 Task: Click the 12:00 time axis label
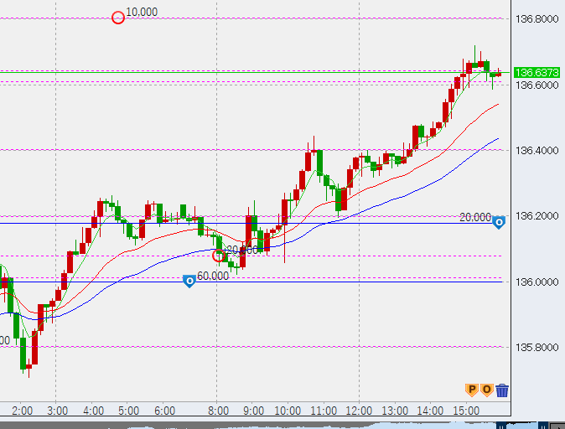tap(359, 411)
